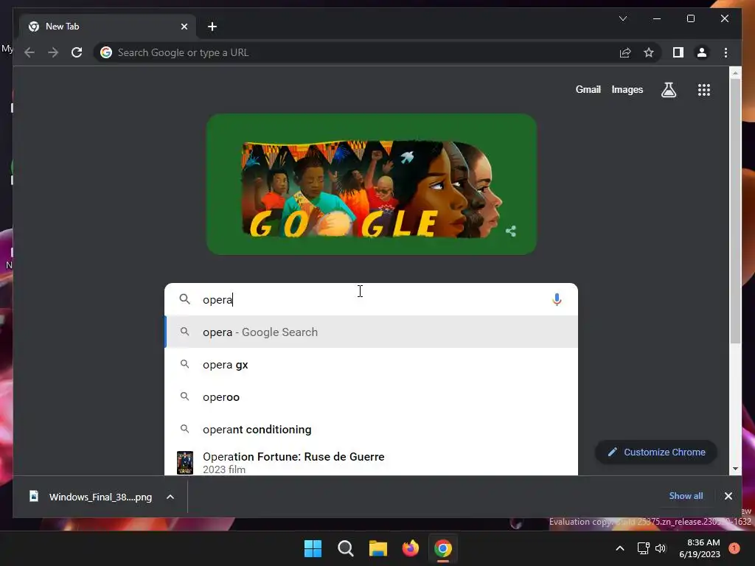The width and height of the screenshot is (755, 566).
Task: Open the Windows Start menu
Action: click(x=313, y=548)
